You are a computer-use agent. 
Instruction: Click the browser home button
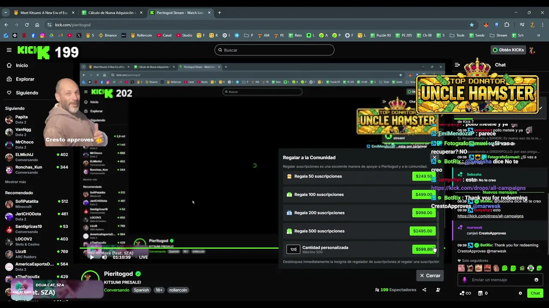(x=37, y=25)
